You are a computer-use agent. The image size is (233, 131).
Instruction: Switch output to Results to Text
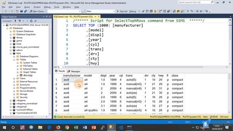(174, 11)
